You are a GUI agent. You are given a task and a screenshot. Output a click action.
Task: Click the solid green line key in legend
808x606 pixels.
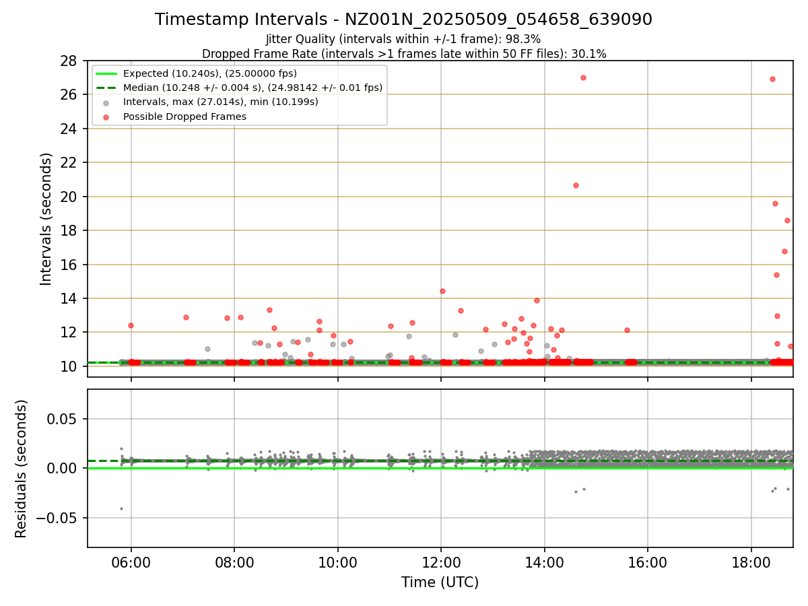[107, 73]
